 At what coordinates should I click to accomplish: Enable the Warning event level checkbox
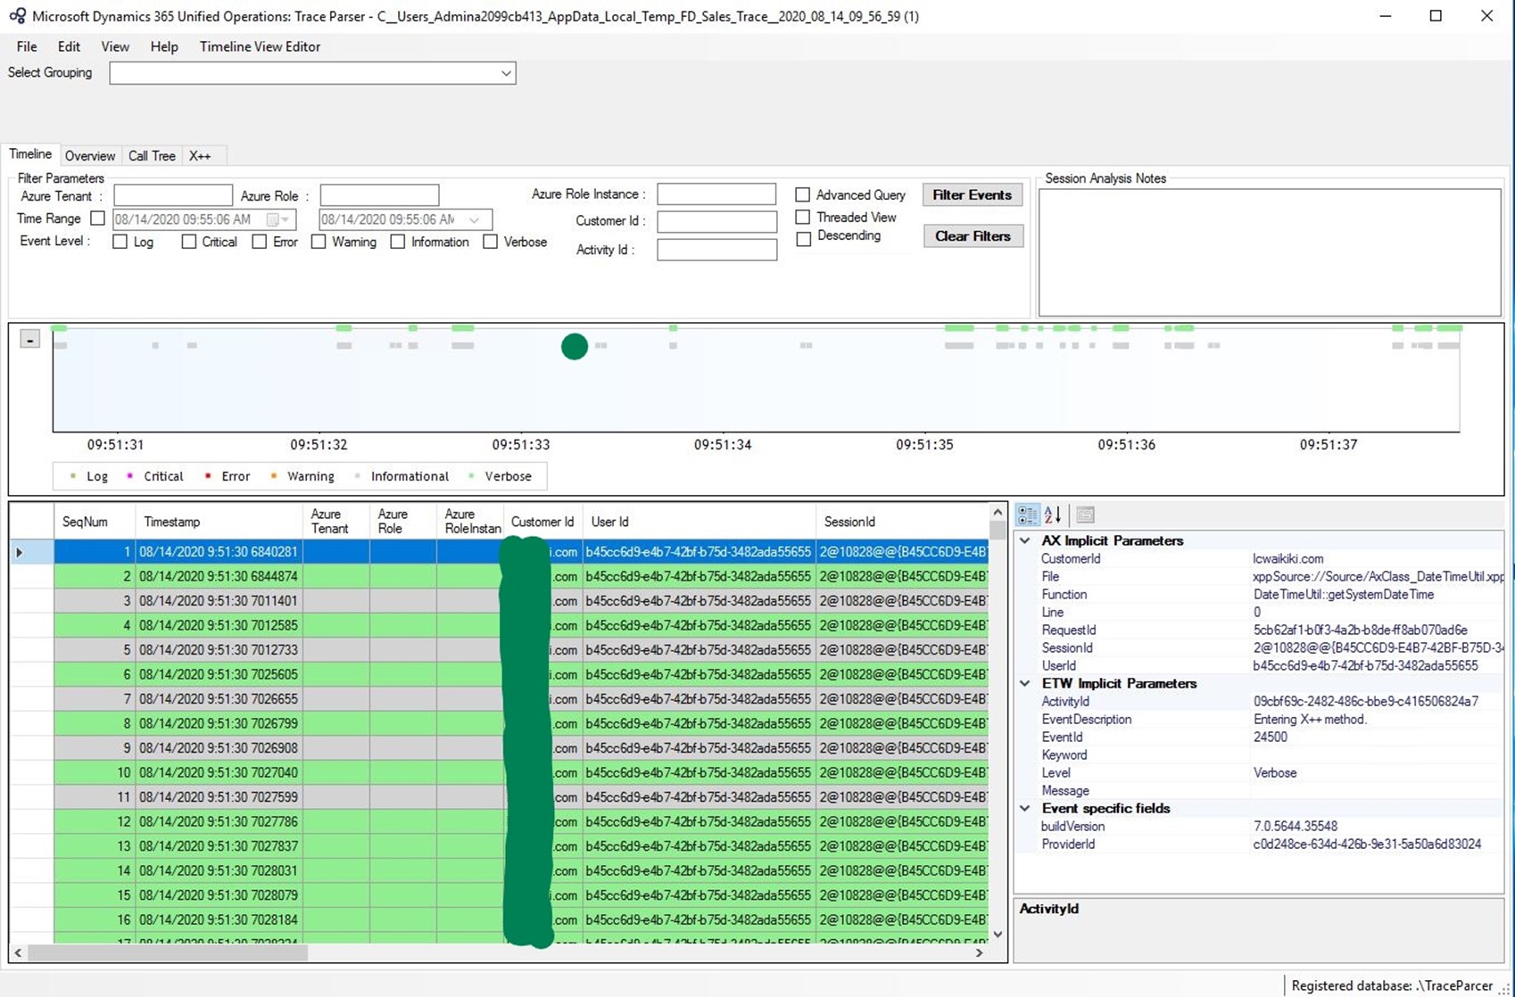point(319,242)
